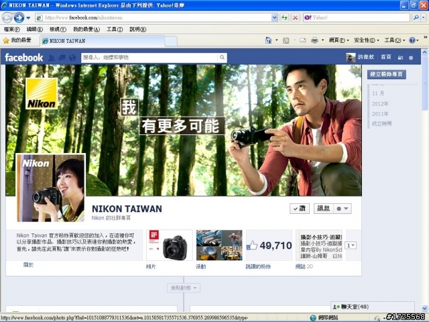Open the 網頁(P) command menu
Screen dimensions: 429x322
(339, 40)
